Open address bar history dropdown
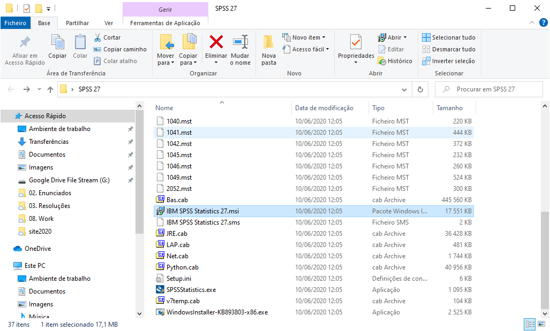550x331 pixels. [x=404, y=90]
